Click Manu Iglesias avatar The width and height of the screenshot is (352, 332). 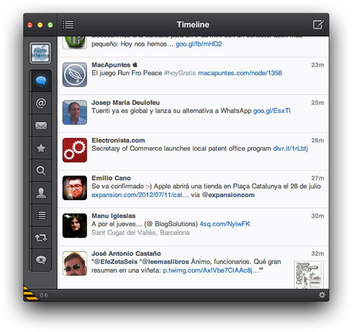coord(75,225)
